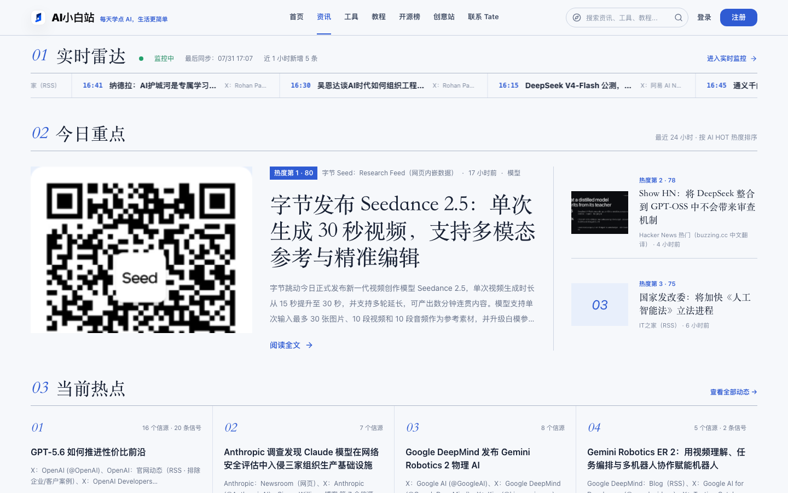Click the 字节 Seed：Research Feed source text
The height and width of the screenshot is (493, 788).
click(389, 173)
